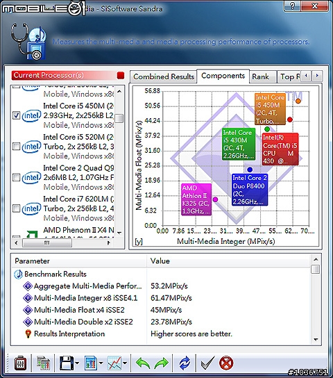Screen dimensions: 333x378
Task: Click the magenta AMD Athlon II K325 label
Action: tap(196, 199)
